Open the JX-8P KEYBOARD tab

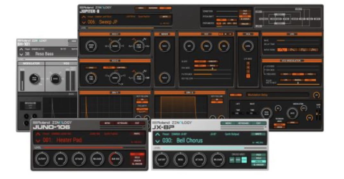coord(243,123)
